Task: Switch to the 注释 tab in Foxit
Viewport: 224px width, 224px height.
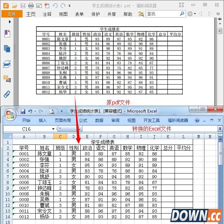Action: pos(47,14)
